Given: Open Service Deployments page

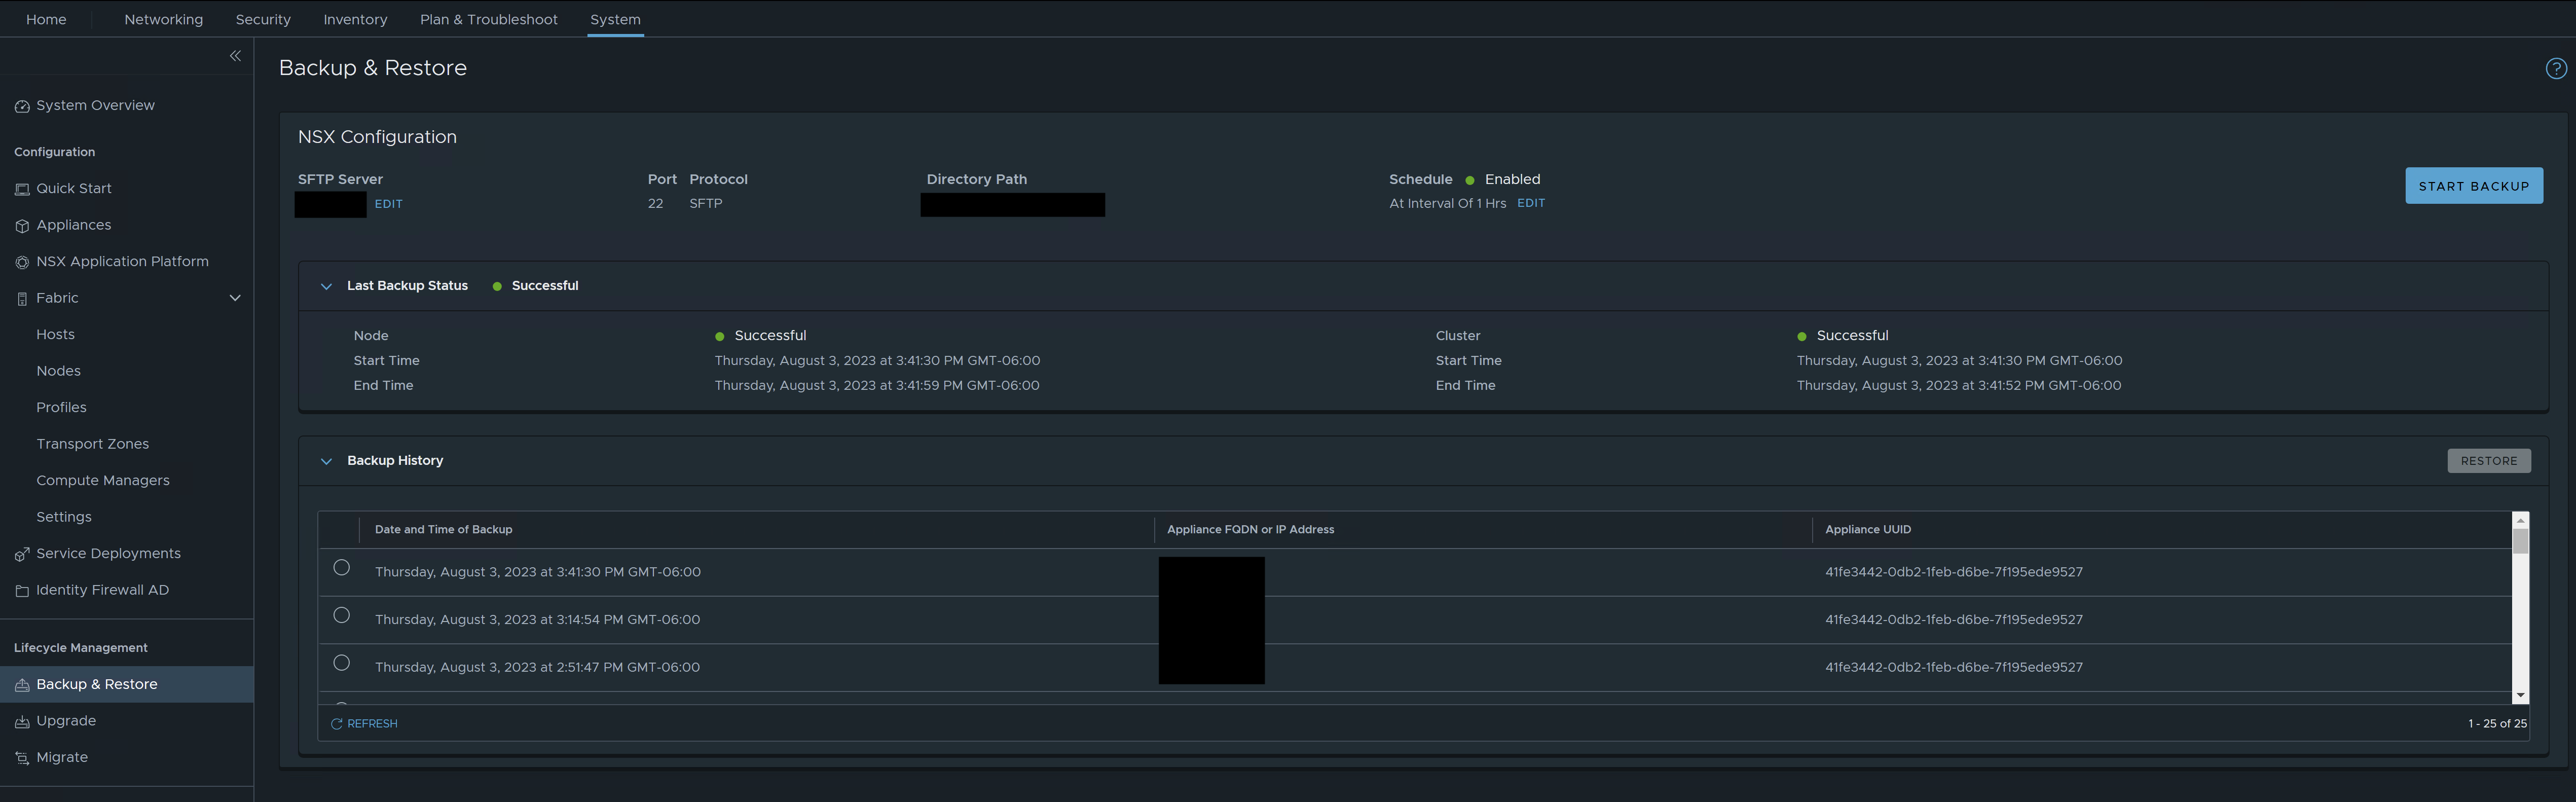Looking at the screenshot, I should pyautogui.click(x=108, y=553).
